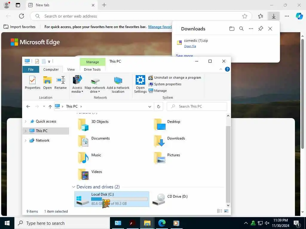The height and width of the screenshot is (229, 306).
Task: Open the Windows Start menu
Action: tap(7, 223)
